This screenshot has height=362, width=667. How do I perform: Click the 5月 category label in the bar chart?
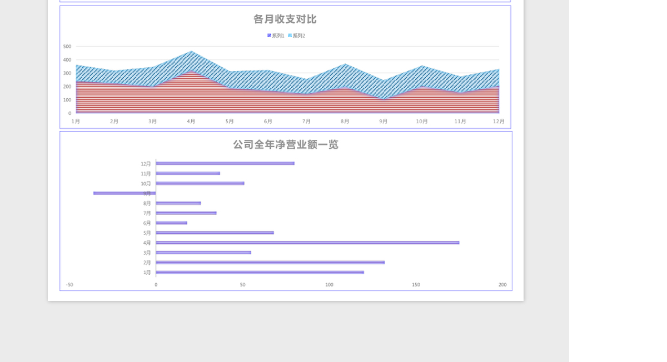pyautogui.click(x=147, y=233)
